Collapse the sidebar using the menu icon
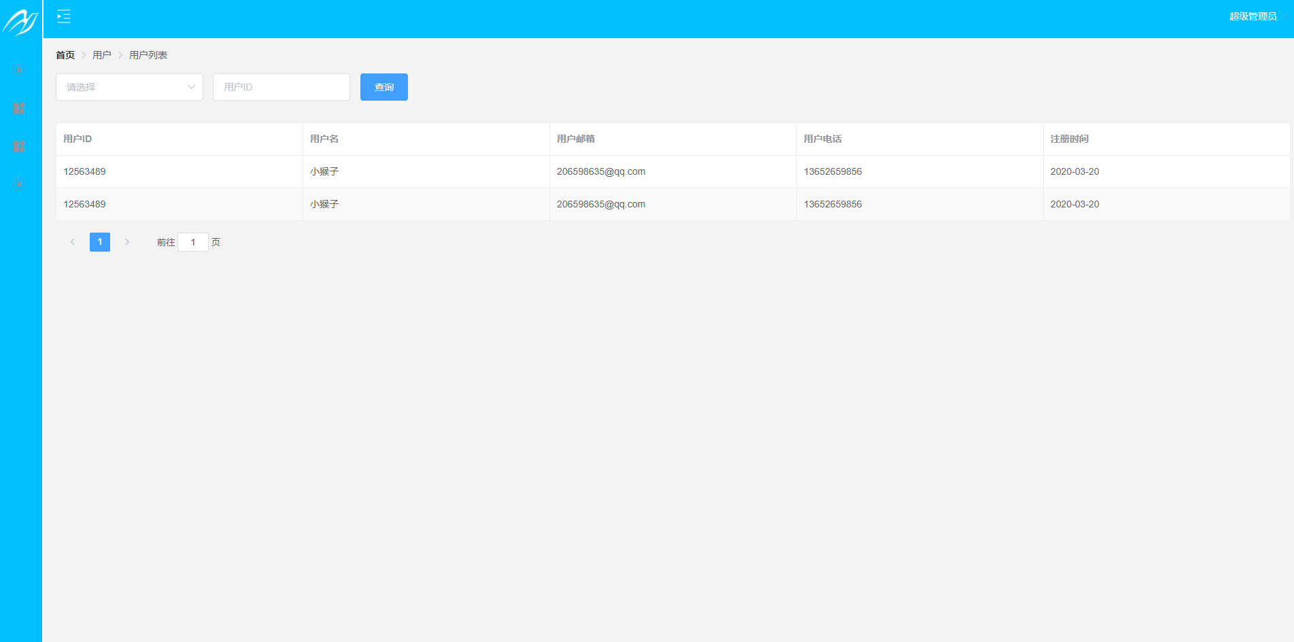The height and width of the screenshot is (642, 1294). coord(64,16)
